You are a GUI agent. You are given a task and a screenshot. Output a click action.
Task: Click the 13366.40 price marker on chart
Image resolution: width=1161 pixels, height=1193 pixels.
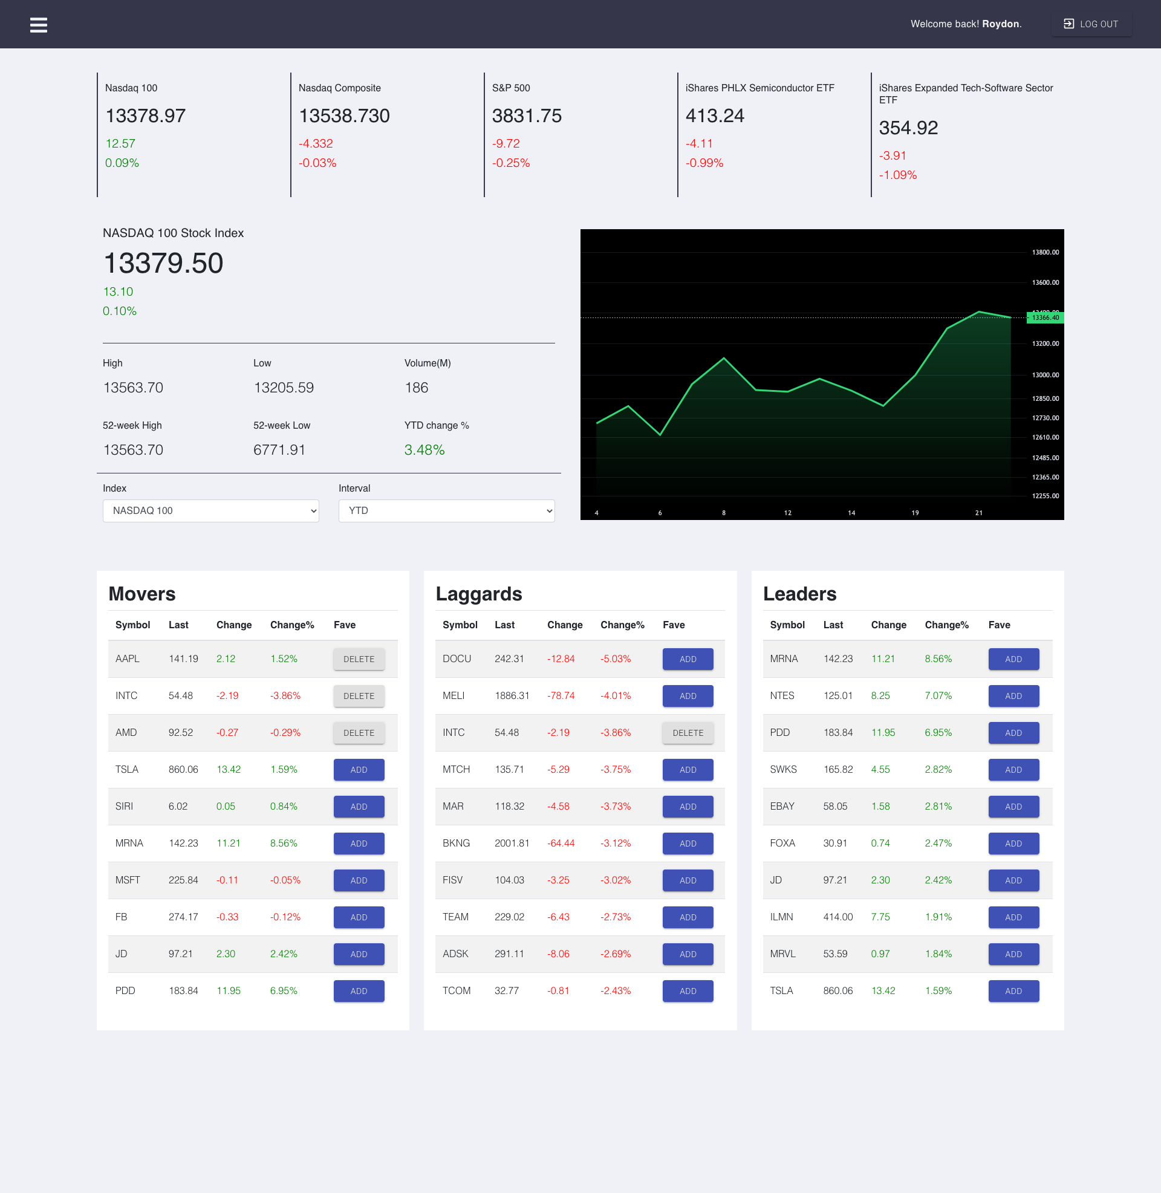pyautogui.click(x=1045, y=317)
